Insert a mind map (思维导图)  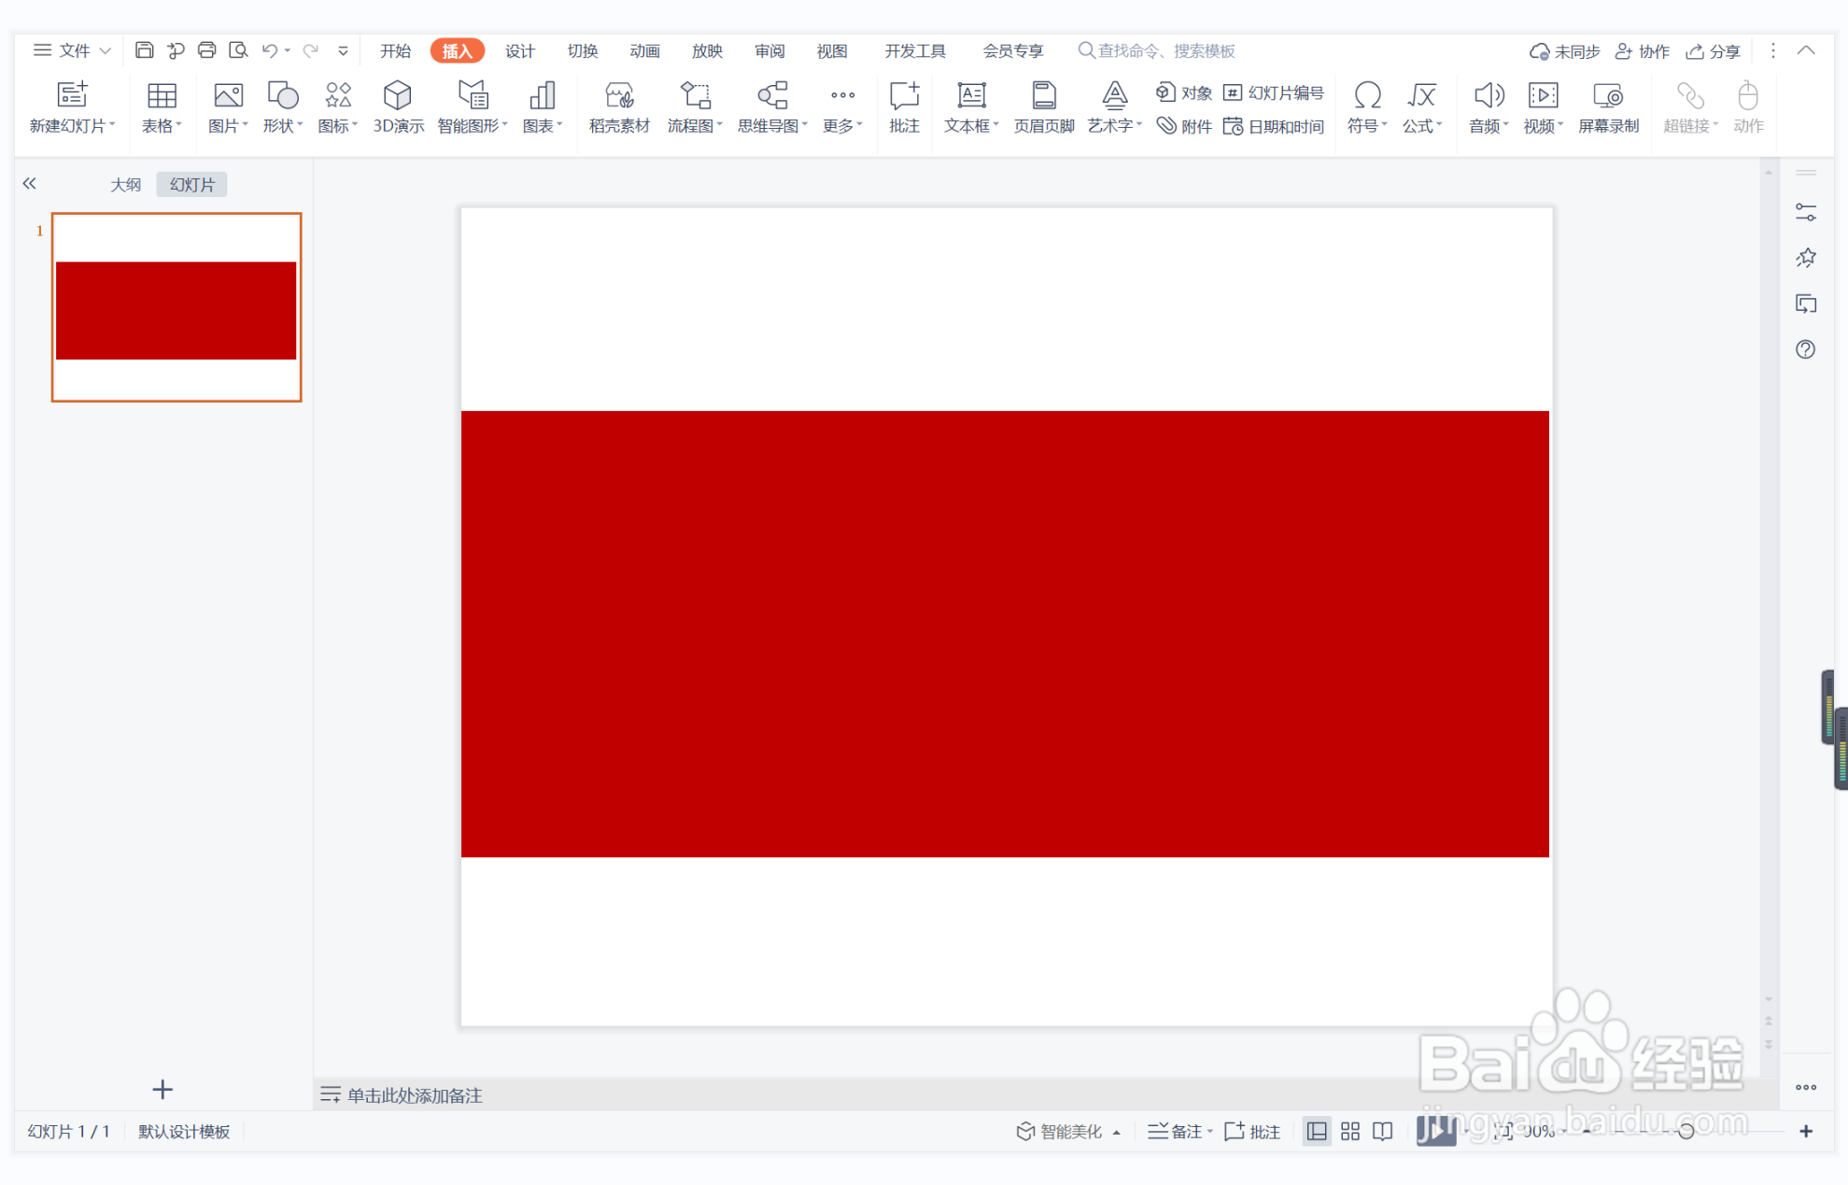(x=772, y=107)
